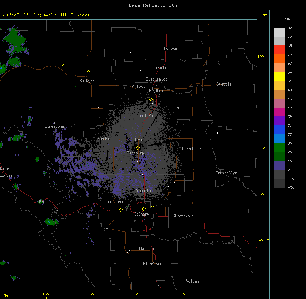
Task: Select the indigo 10 dBZ legend swatch
Action: [279, 165]
